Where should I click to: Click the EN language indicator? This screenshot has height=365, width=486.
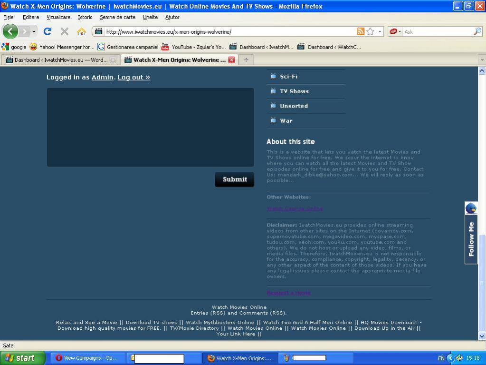[441, 358]
